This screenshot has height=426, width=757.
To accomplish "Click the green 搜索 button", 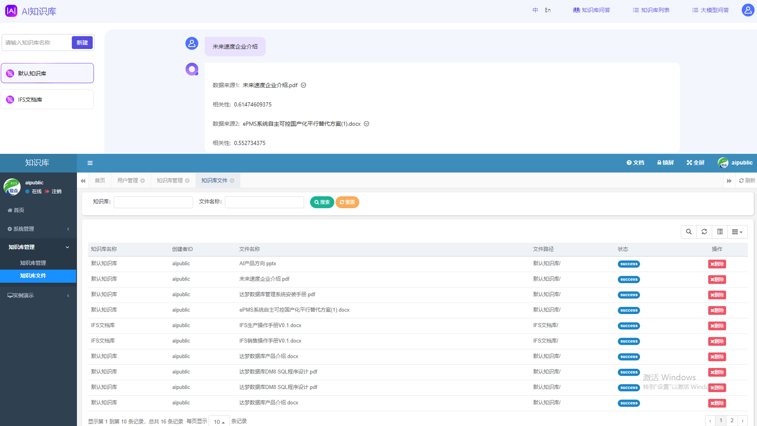I will pyautogui.click(x=322, y=202).
